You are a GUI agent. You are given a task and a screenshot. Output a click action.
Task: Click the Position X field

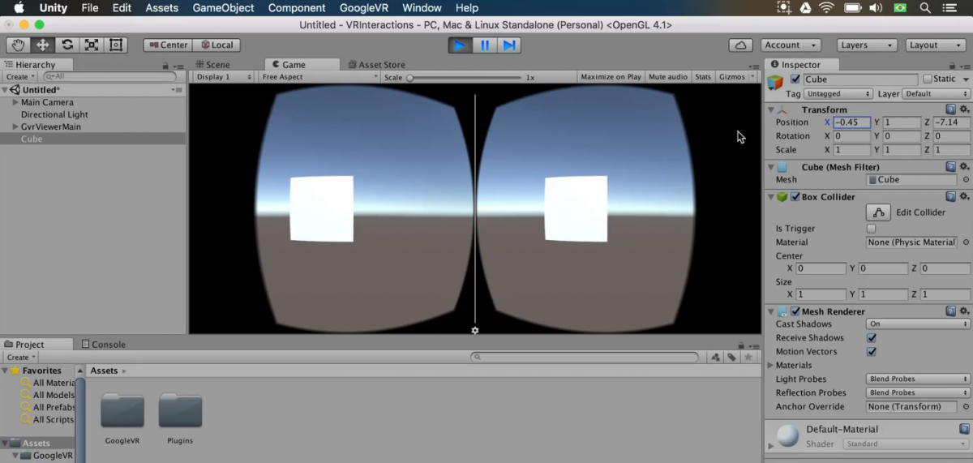pyautogui.click(x=851, y=122)
